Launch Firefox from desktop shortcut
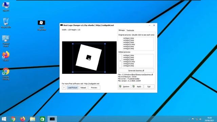Image resolution: width=217 pixels, height=122 pixels. 6,56
